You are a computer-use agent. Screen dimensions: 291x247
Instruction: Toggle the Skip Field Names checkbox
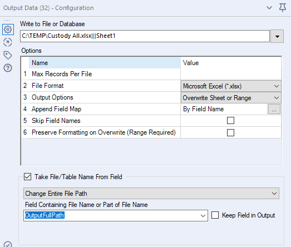point(230,120)
